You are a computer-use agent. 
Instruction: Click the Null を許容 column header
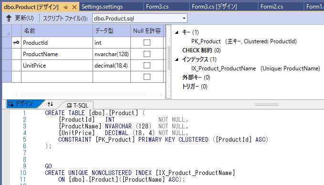click(x=147, y=31)
